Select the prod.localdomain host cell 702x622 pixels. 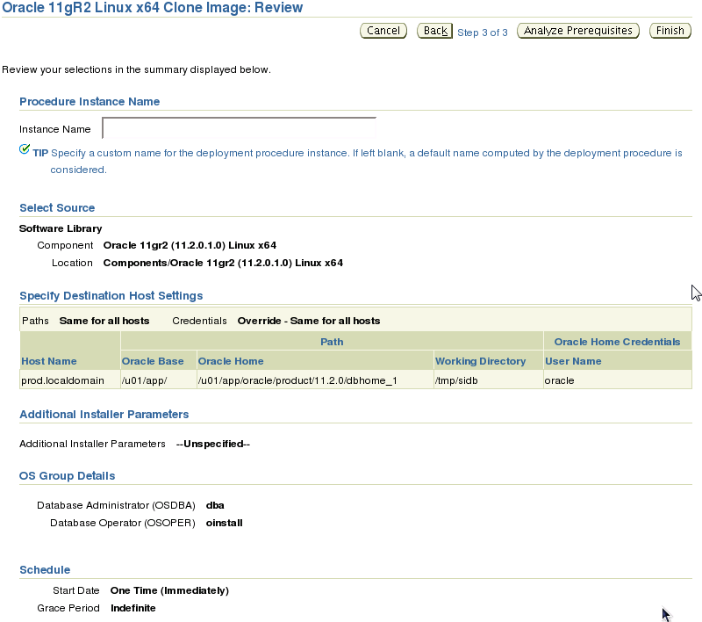click(x=70, y=380)
